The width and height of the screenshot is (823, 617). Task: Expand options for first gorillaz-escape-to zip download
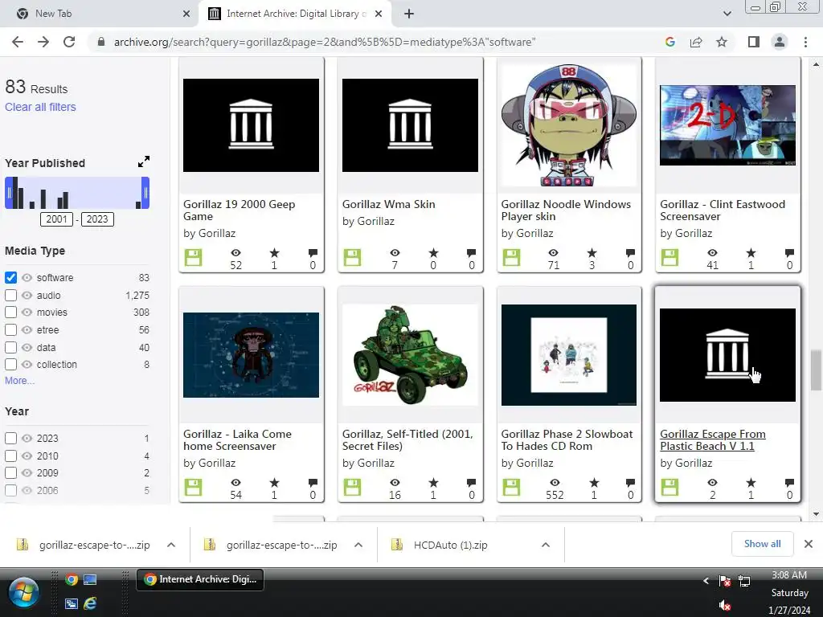point(171,545)
